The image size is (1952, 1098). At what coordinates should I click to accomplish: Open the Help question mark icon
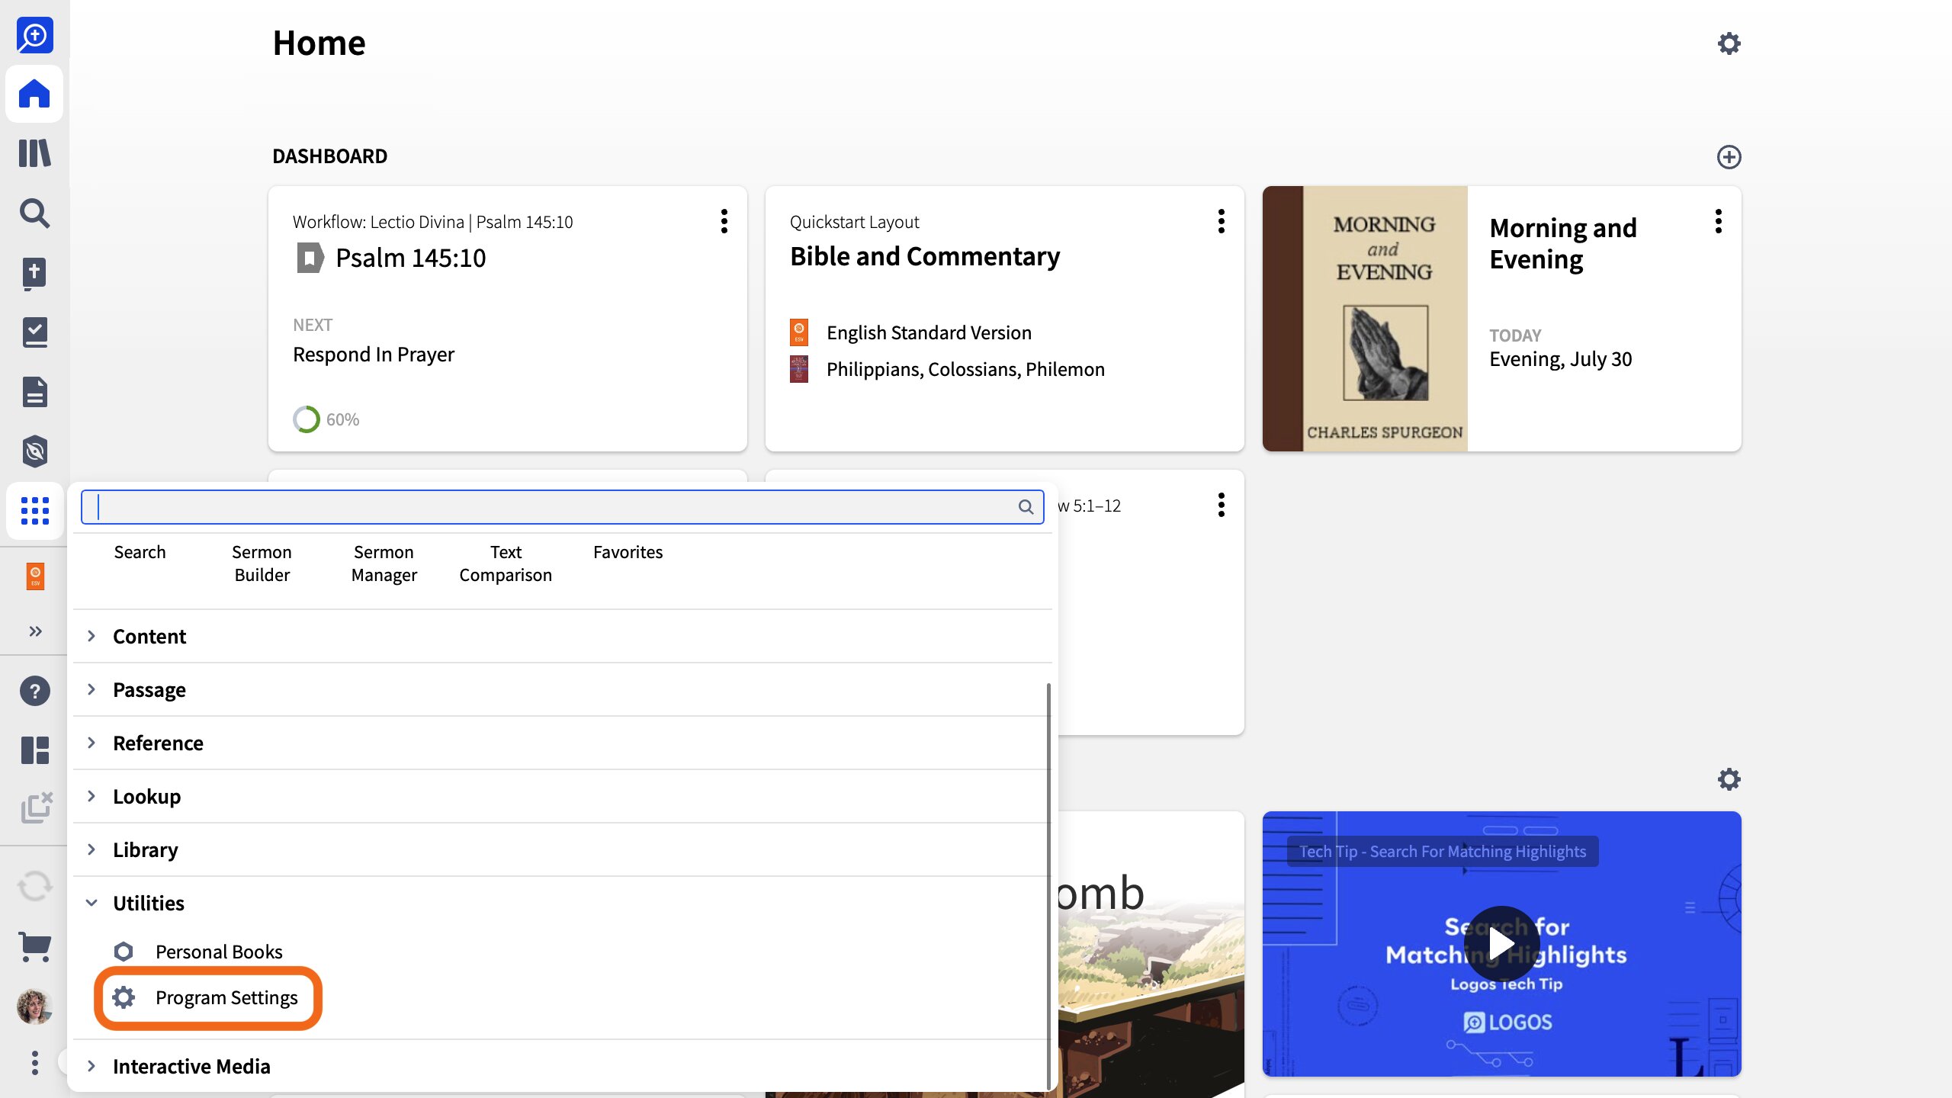coord(34,691)
